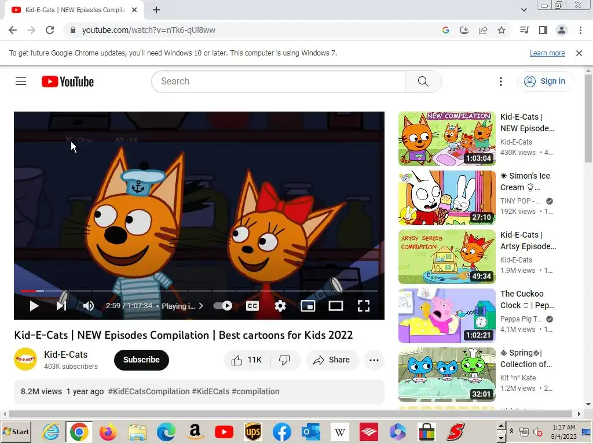Expand the chapter list chevron
The image size is (593, 444).
[201, 306]
